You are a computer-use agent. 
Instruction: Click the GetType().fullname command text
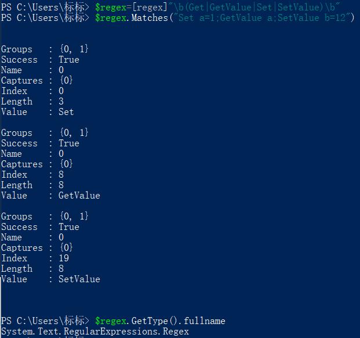point(179,321)
